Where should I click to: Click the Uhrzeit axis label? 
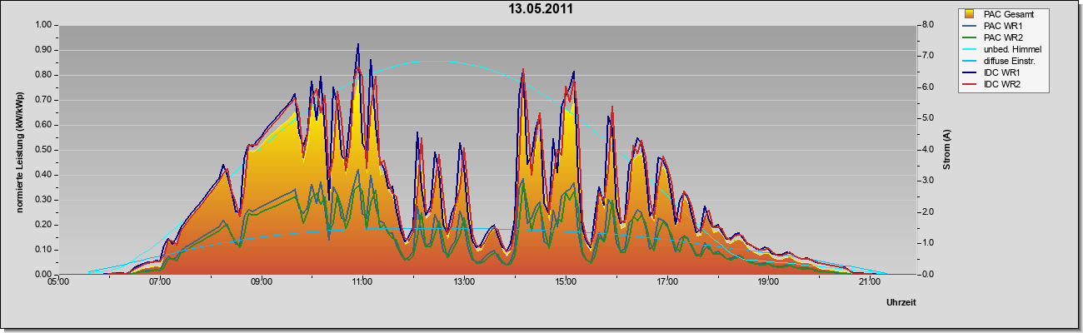pos(901,303)
